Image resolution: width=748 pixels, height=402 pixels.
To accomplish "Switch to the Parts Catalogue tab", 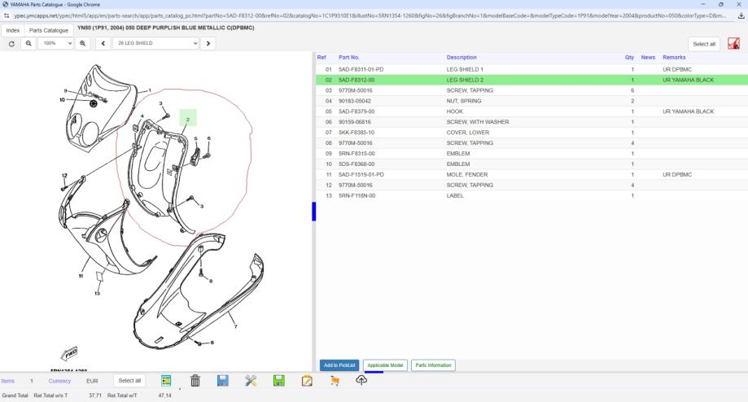I will pyautogui.click(x=49, y=30).
